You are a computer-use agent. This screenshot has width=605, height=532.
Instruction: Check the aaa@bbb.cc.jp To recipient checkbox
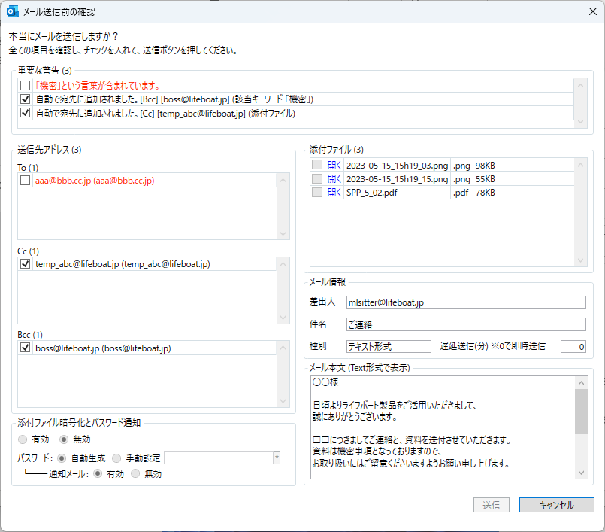click(26, 181)
